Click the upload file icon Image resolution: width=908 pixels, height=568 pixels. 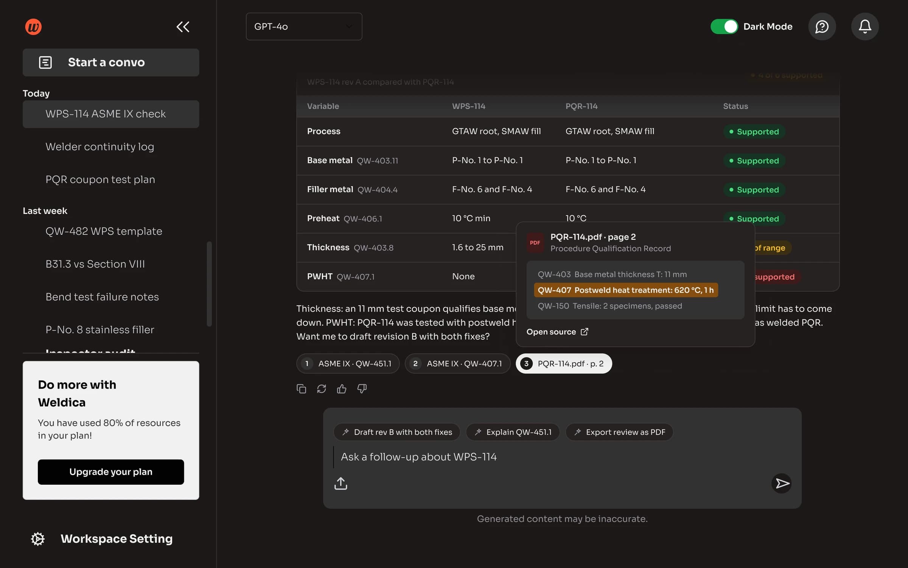click(341, 483)
